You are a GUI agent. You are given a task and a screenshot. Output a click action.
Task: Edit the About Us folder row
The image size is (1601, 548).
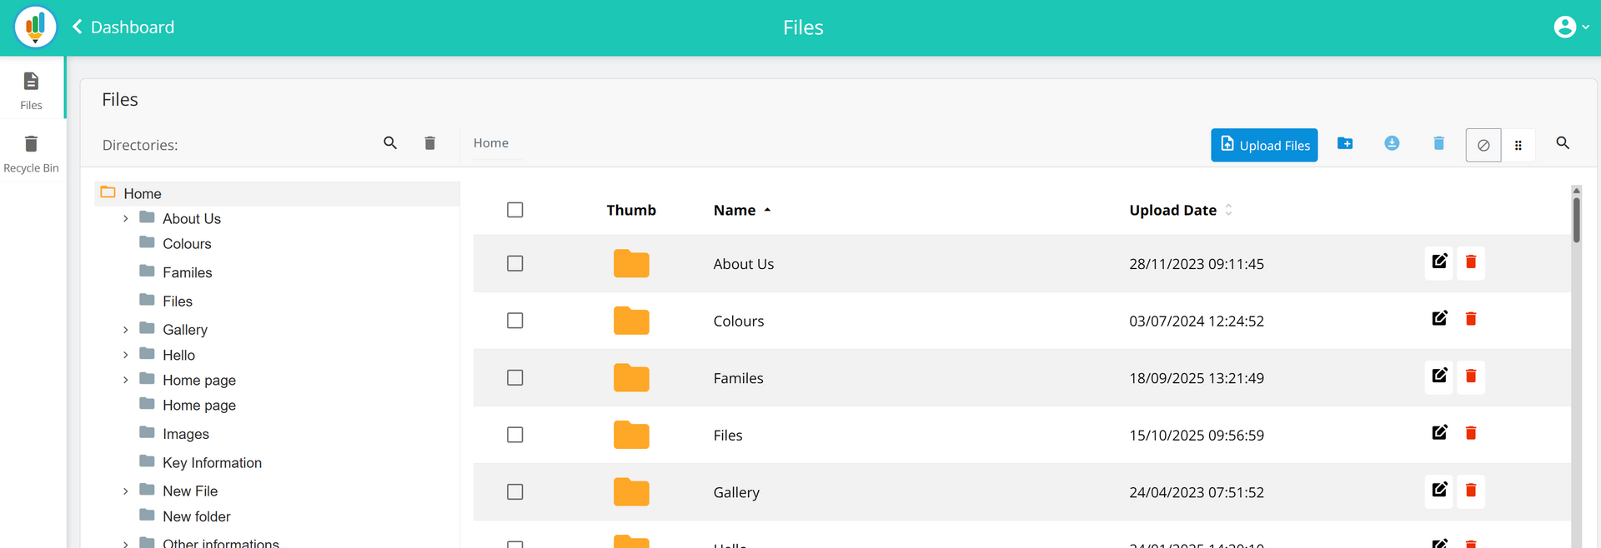1438,262
